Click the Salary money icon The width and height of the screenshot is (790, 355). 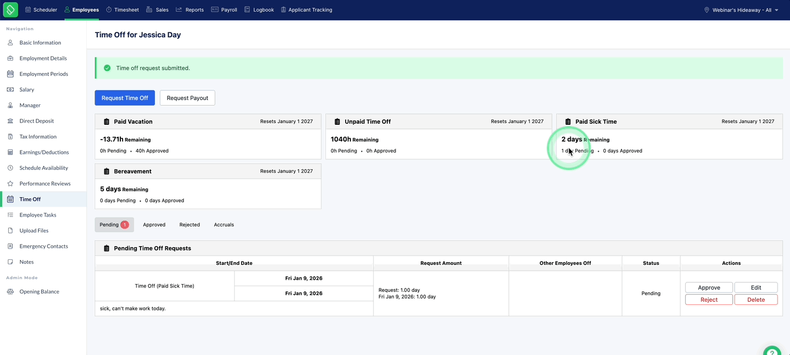pyautogui.click(x=10, y=90)
